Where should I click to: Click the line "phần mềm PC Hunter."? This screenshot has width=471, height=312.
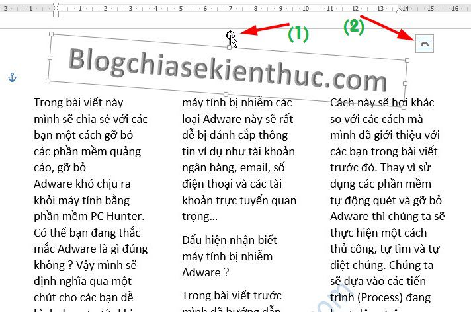pyautogui.click(x=89, y=216)
